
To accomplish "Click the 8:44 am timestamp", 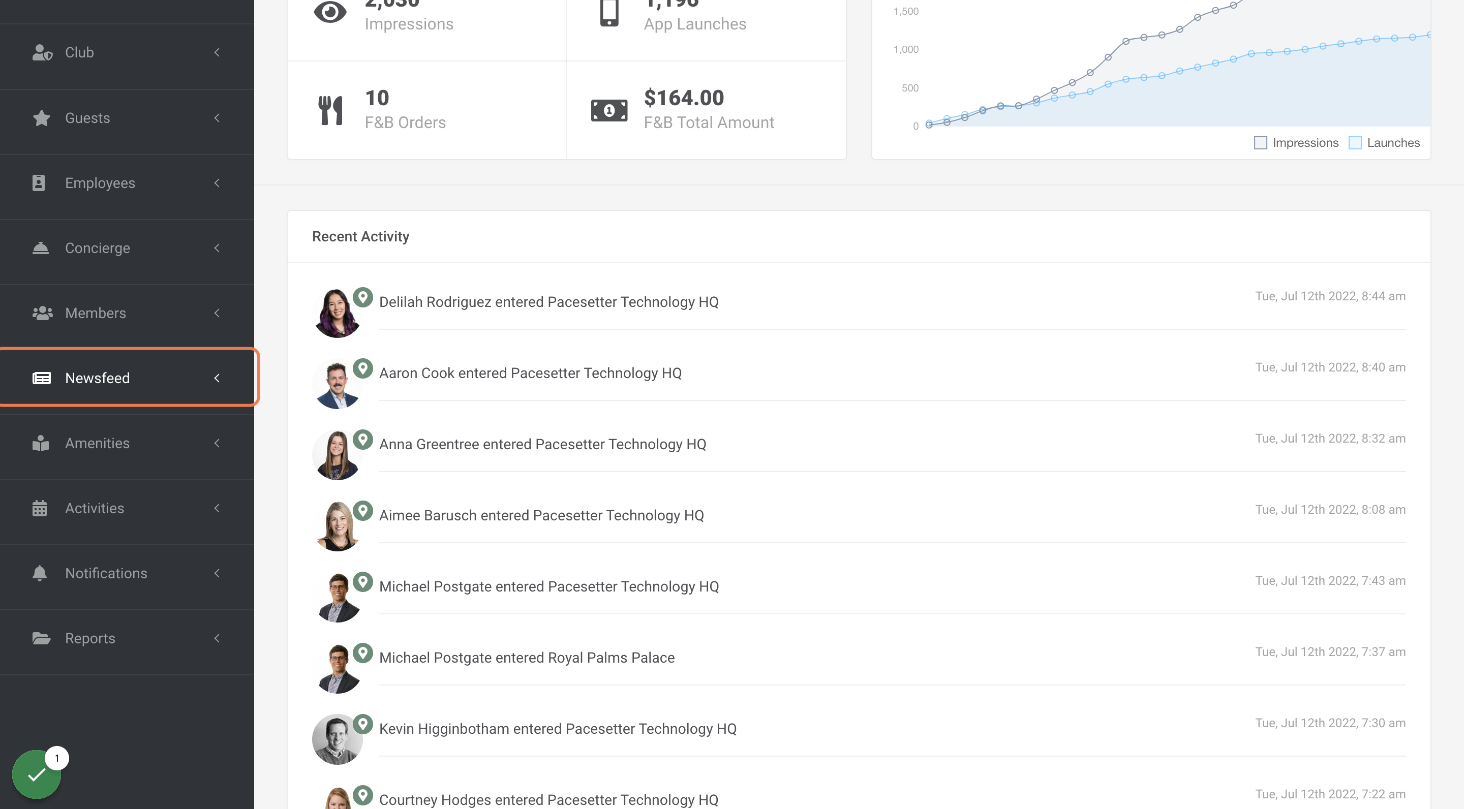I will pyautogui.click(x=1330, y=296).
